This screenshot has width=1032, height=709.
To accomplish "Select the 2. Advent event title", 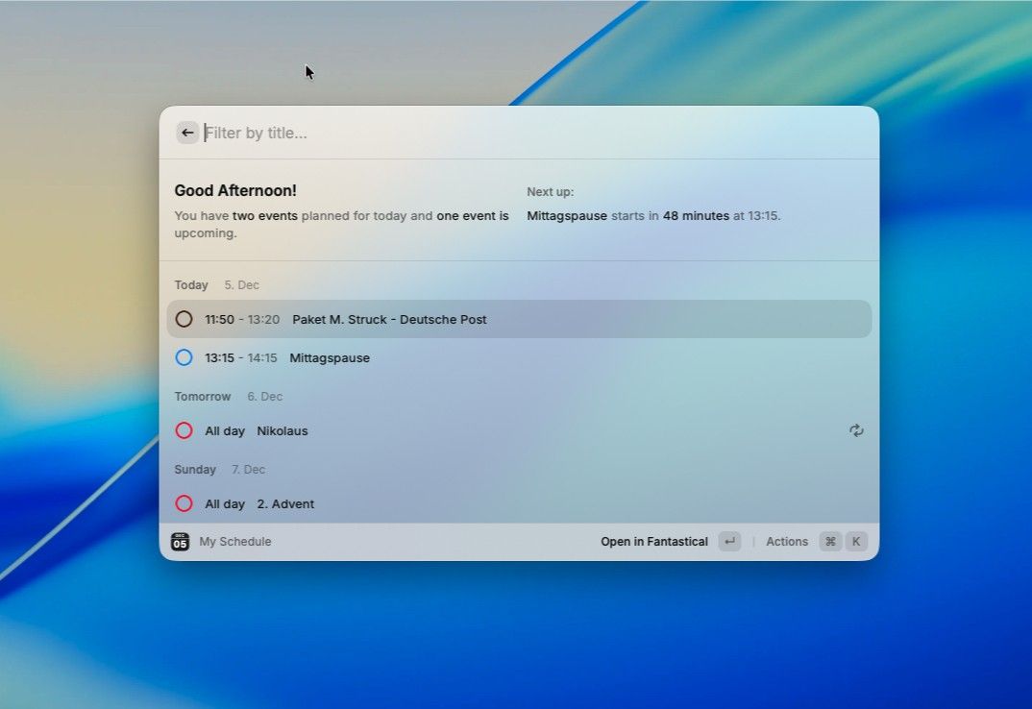I will coord(285,503).
